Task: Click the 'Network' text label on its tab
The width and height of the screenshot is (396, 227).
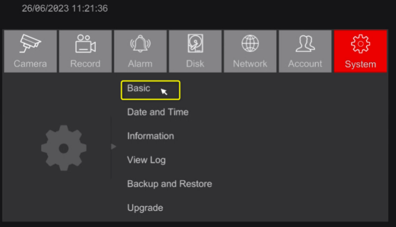Action: pyautogui.click(x=250, y=64)
